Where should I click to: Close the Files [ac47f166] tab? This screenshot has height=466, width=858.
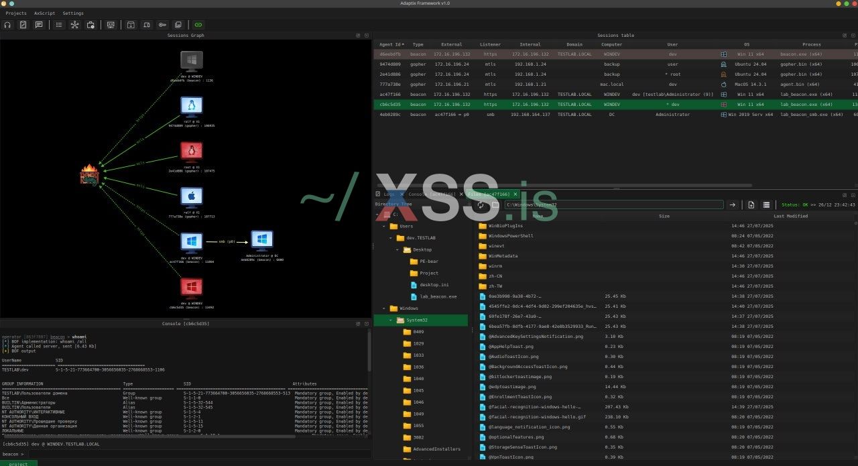[x=515, y=194]
